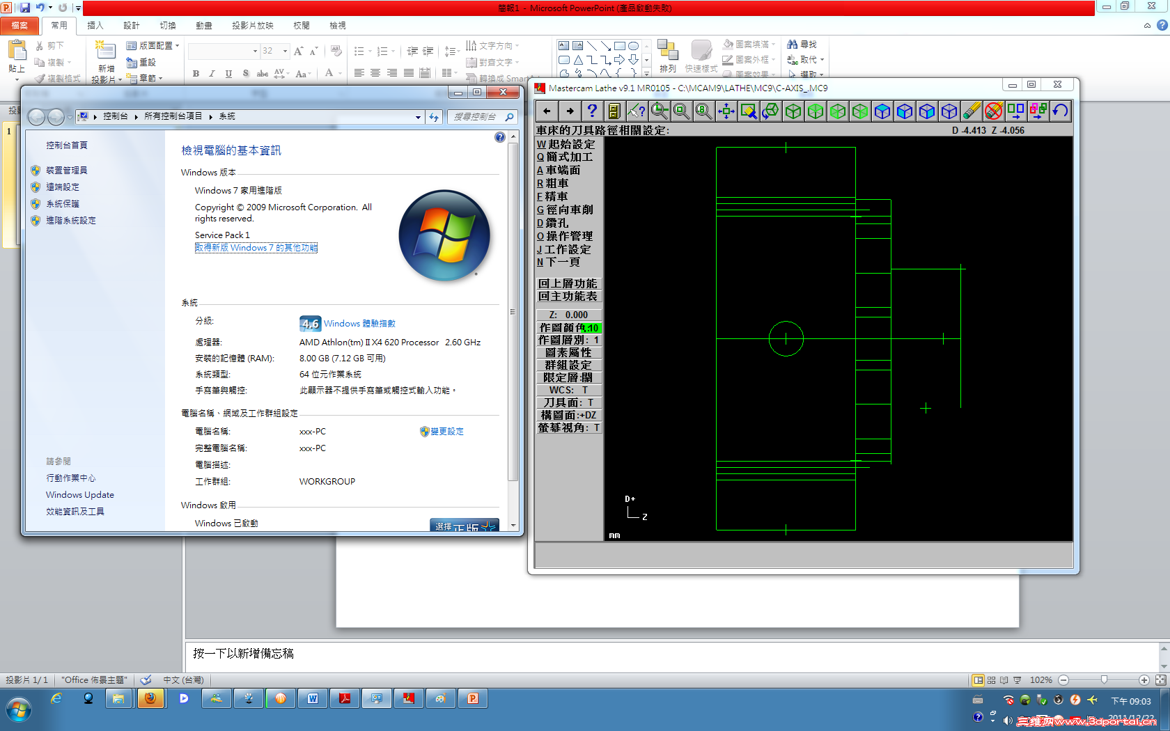
Task: Open the font name dropdown in PowerPoint
Action: coord(255,51)
